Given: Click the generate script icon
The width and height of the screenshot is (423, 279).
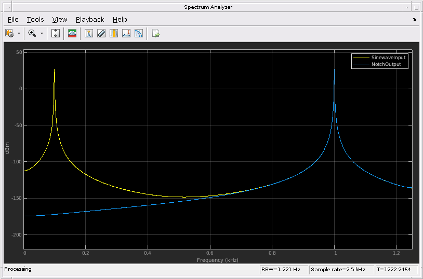Looking at the screenshot, I should click(x=156, y=33).
